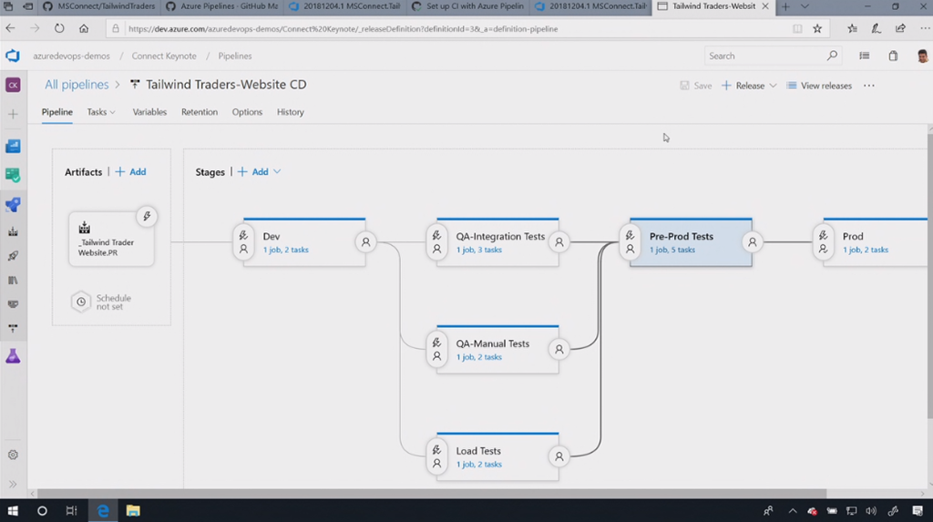Viewport: 933px width, 522px height.
Task: Click the Schedule not set clock icon
Action: tap(81, 302)
